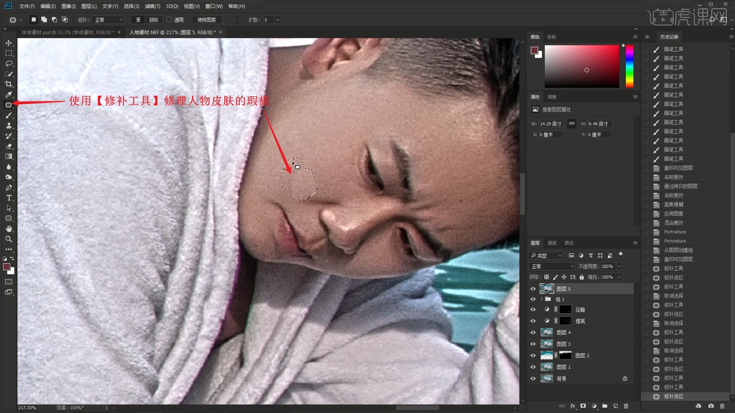The width and height of the screenshot is (735, 413).
Task: Open the 滤镜(T) menu
Action: 152,6
